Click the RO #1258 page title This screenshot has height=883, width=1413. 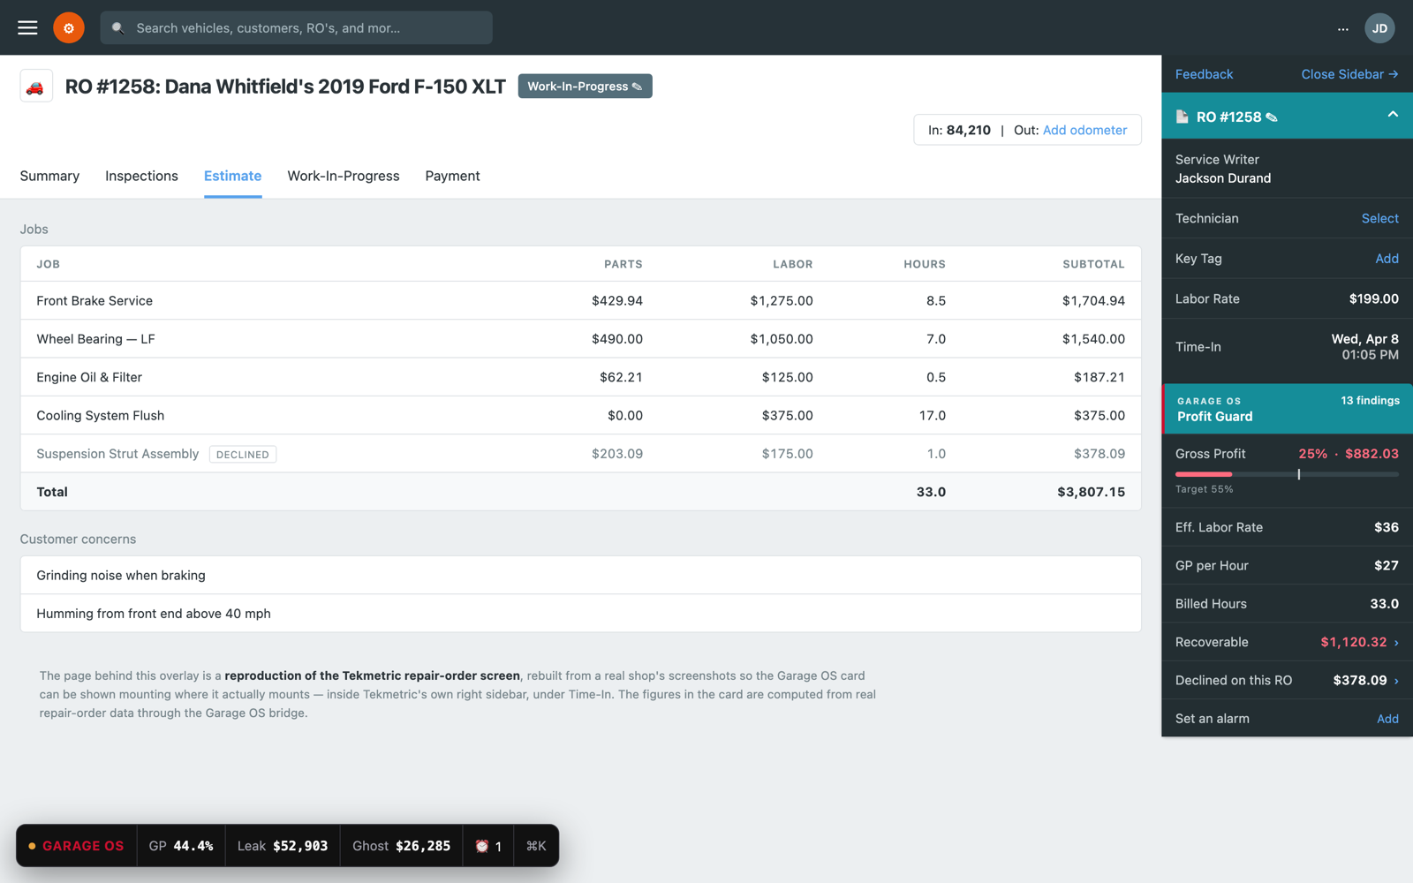coord(285,87)
